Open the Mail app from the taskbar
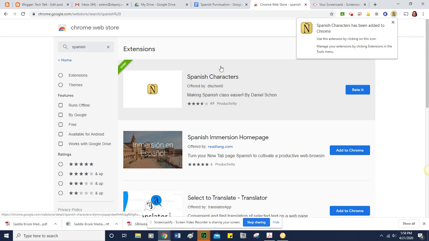This screenshot has height=241, width=429. tap(217, 236)
